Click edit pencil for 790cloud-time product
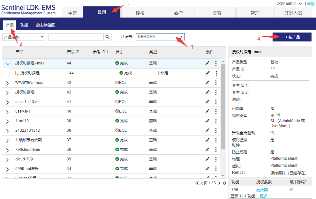 [x=207, y=150]
